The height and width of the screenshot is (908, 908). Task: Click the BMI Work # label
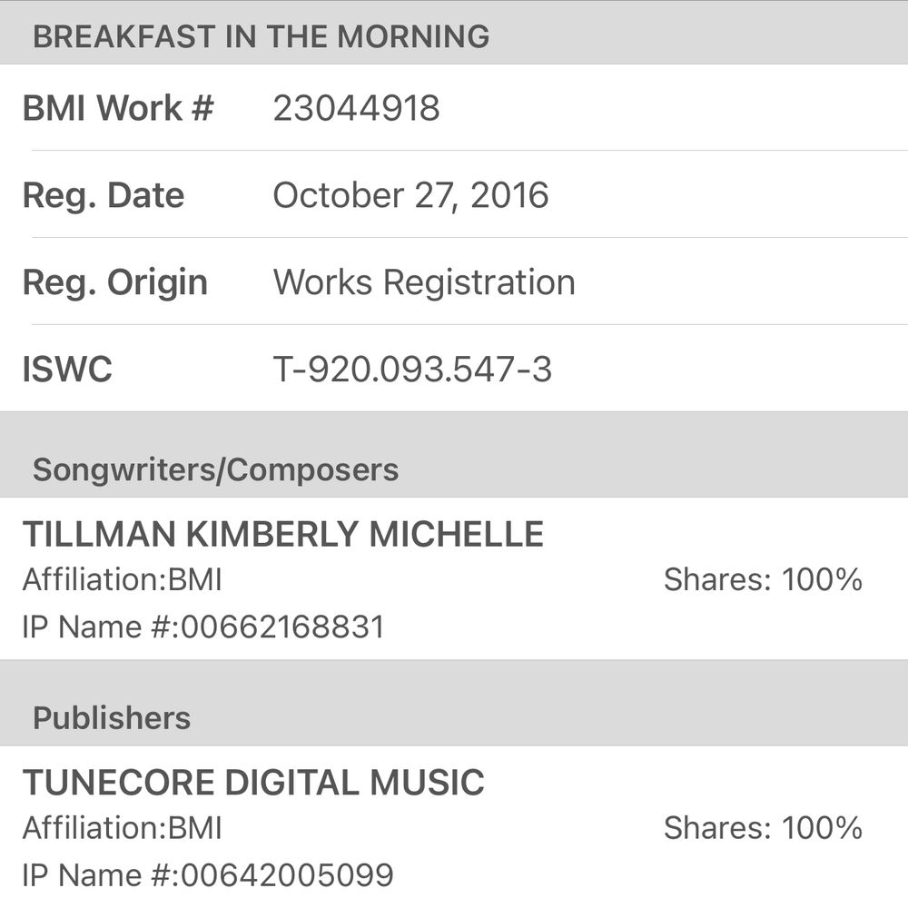click(x=118, y=108)
